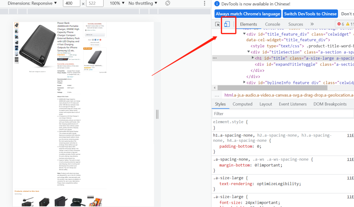Click the element.style rule block
The width and height of the screenshot is (354, 207).
pyautogui.click(x=283, y=125)
